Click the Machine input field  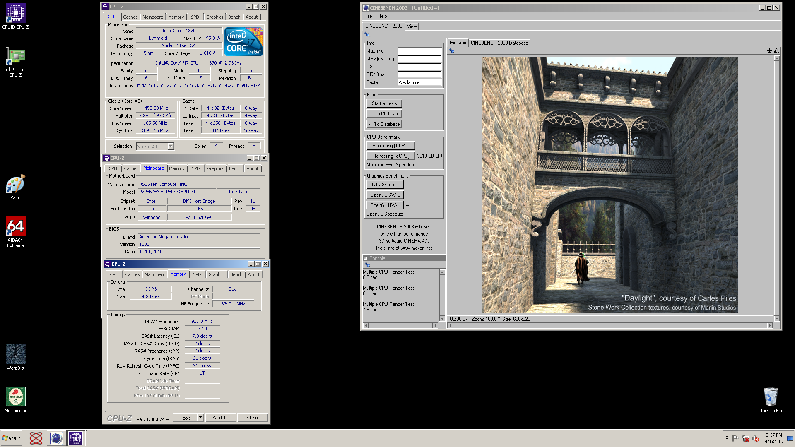pyautogui.click(x=419, y=51)
